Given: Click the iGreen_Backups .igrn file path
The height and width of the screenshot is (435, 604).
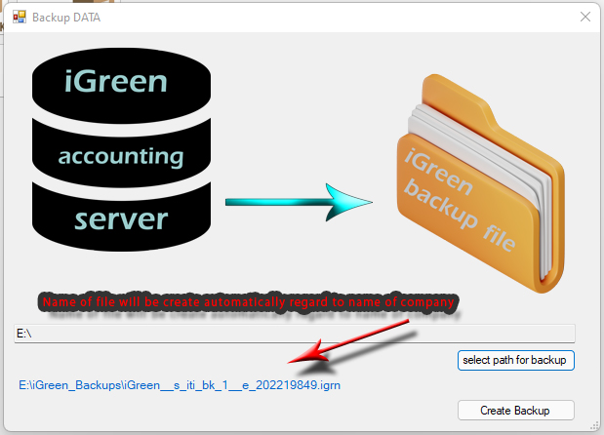Looking at the screenshot, I should point(180,385).
